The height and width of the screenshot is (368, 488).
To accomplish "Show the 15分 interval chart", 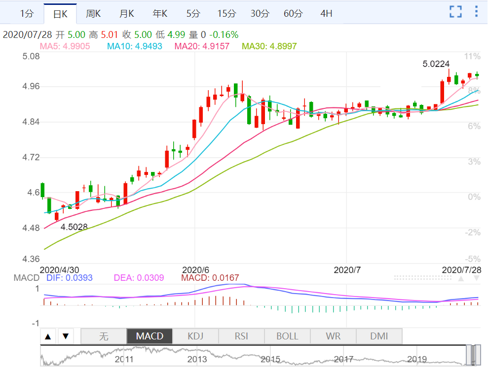I will (226, 14).
